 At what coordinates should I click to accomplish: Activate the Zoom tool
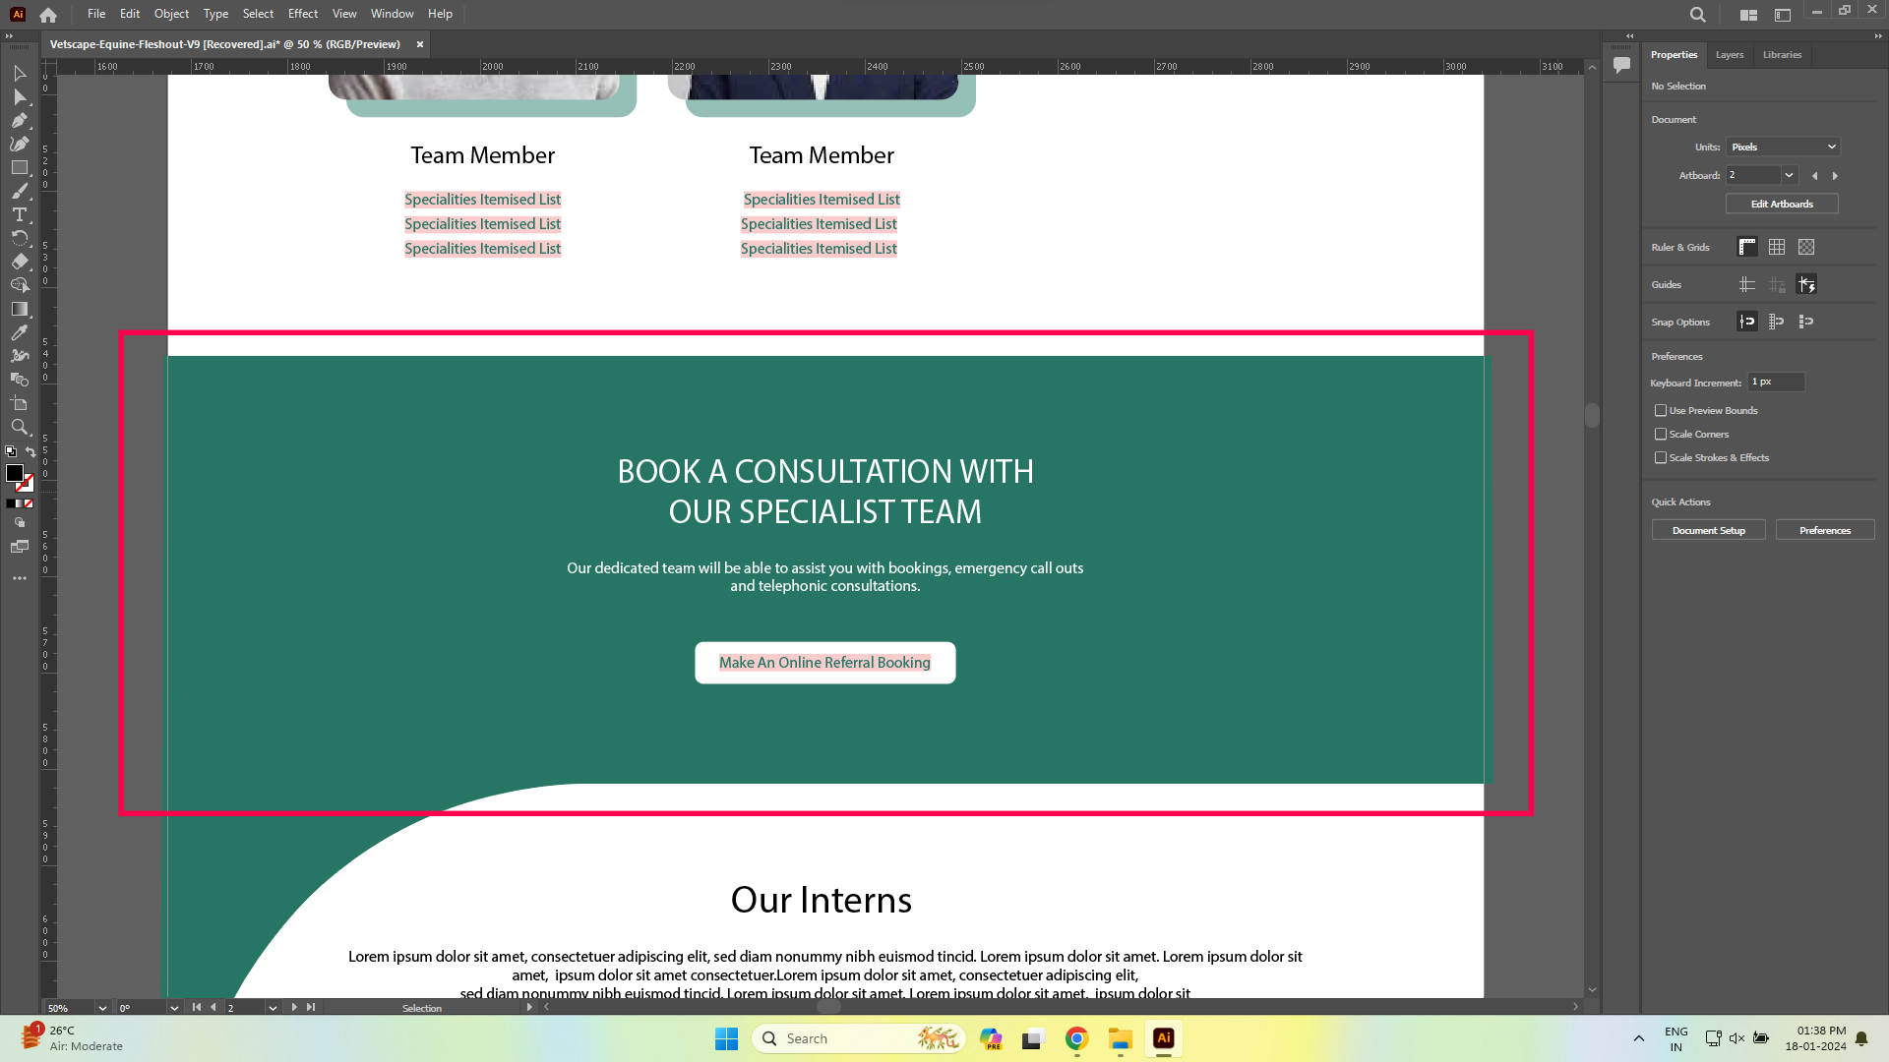pos(19,427)
